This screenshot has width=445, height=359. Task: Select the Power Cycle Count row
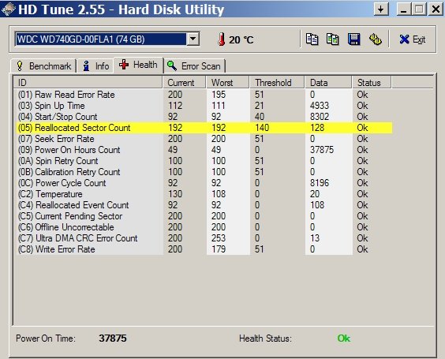(204, 183)
